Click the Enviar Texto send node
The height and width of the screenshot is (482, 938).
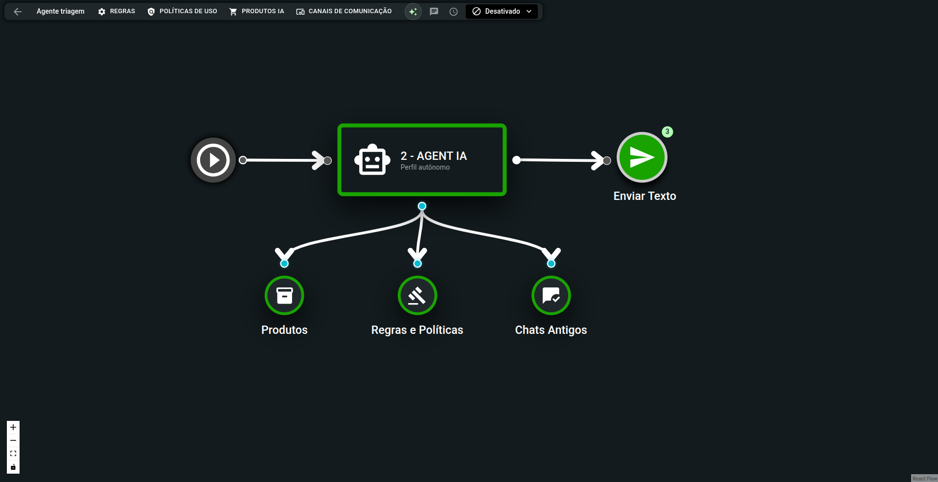(642, 157)
